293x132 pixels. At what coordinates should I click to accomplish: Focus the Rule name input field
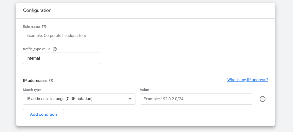click(x=61, y=36)
